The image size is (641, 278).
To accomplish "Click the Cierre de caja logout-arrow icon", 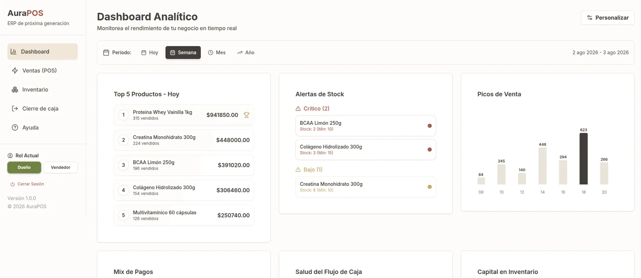I will (x=15, y=109).
